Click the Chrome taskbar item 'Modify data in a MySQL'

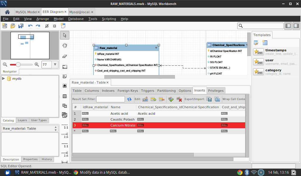pos(102,172)
